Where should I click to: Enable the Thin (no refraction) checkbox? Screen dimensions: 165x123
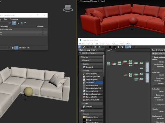156,105
